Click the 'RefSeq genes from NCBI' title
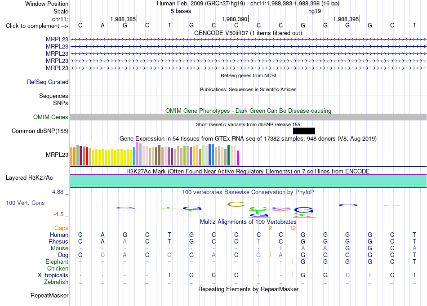The width and height of the screenshot is (427, 306). pos(248,75)
